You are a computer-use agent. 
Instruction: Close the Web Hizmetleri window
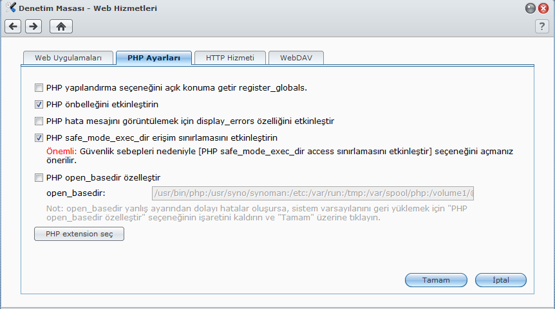[x=543, y=8]
